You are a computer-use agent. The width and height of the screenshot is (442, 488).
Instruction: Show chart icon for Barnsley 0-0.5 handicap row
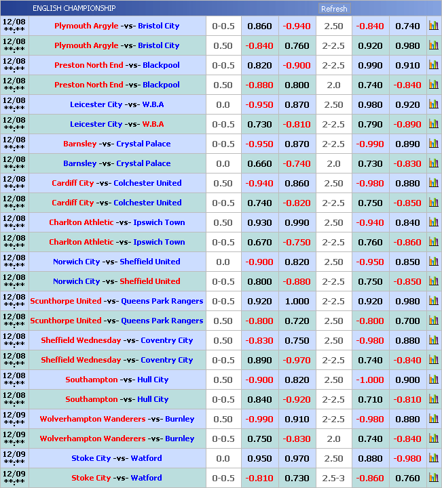(x=434, y=144)
